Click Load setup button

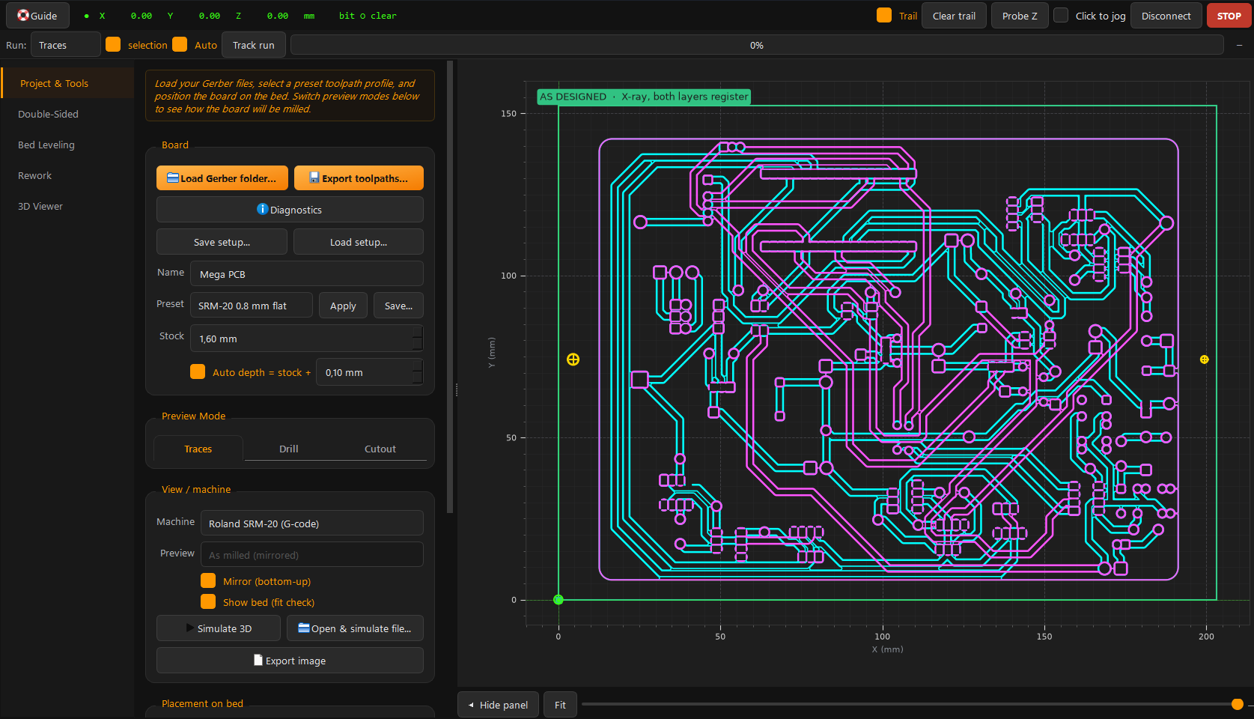pos(359,242)
